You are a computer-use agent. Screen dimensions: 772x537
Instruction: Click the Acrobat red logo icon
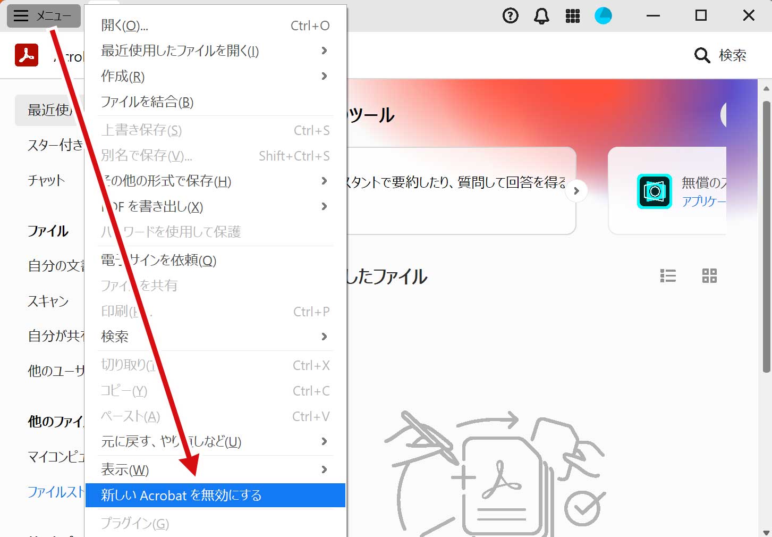click(x=27, y=55)
